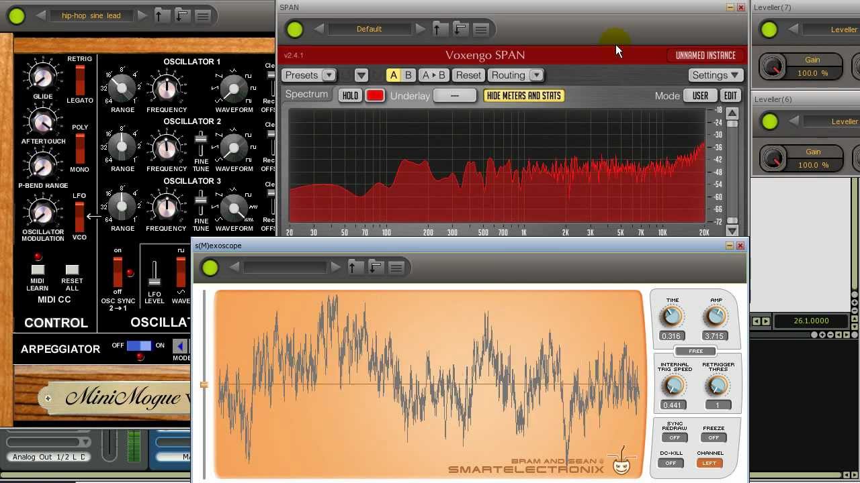The image size is (860, 483).
Task: Toggle MiniMogue plugin green power button
Action: (x=17, y=16)
